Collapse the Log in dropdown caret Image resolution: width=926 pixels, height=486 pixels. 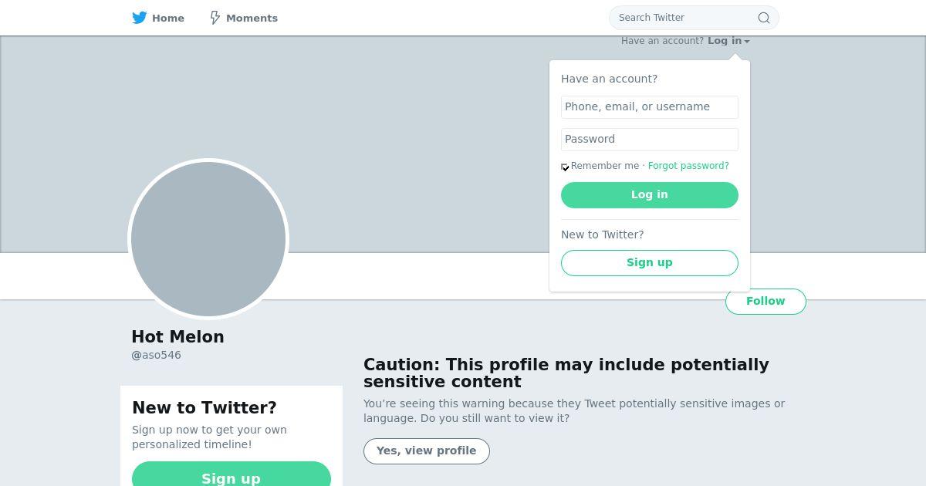(747, 42)
